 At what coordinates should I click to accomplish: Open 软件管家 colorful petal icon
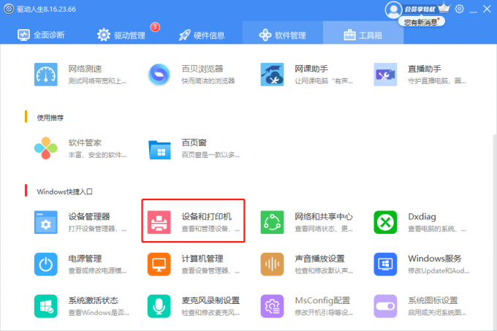[x=45, y=148]
